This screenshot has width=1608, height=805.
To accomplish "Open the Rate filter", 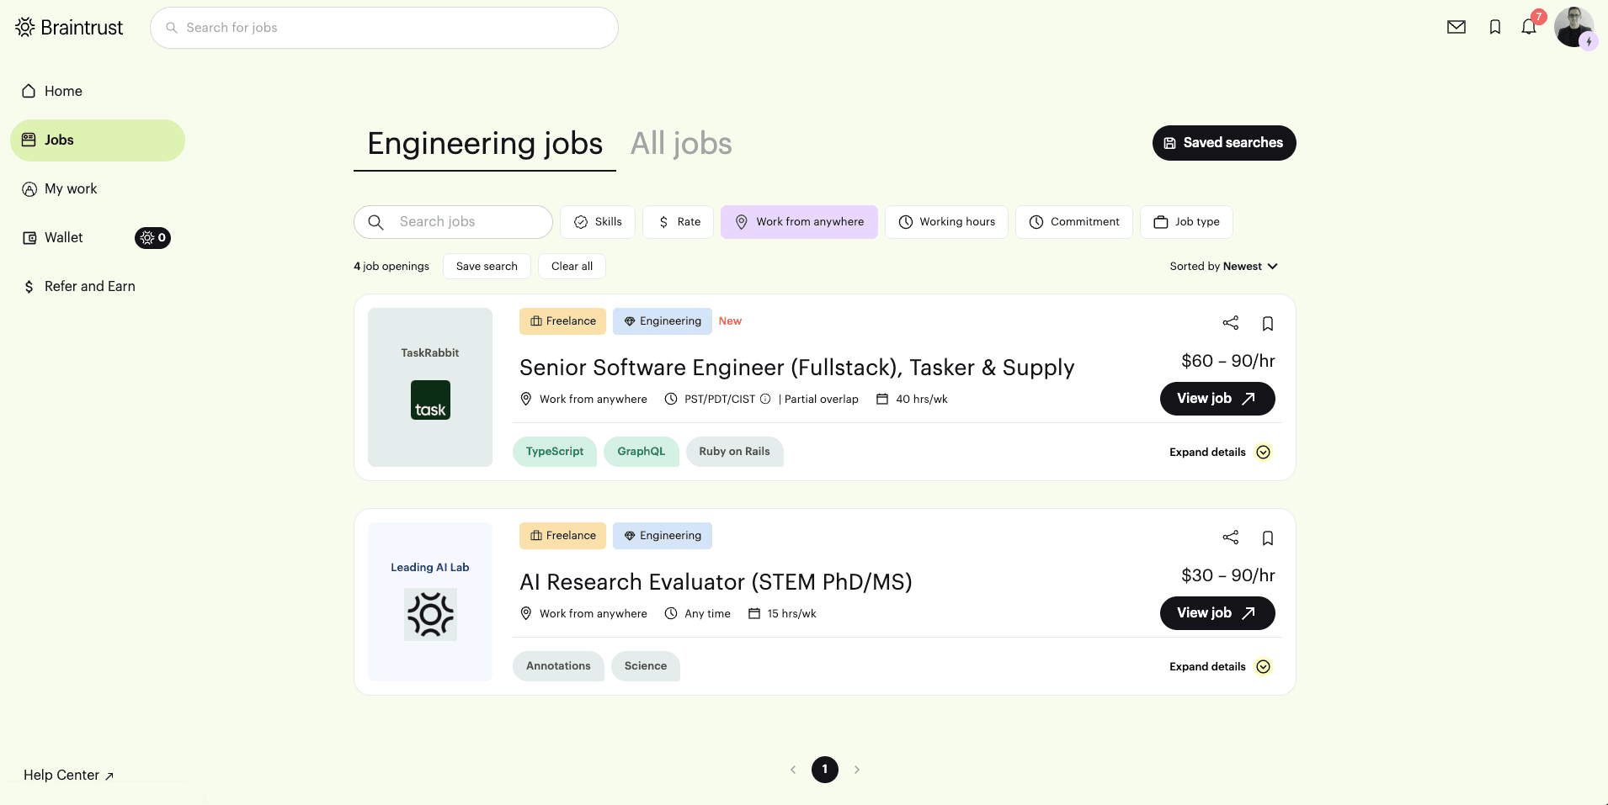I will (x=679, y=222).
